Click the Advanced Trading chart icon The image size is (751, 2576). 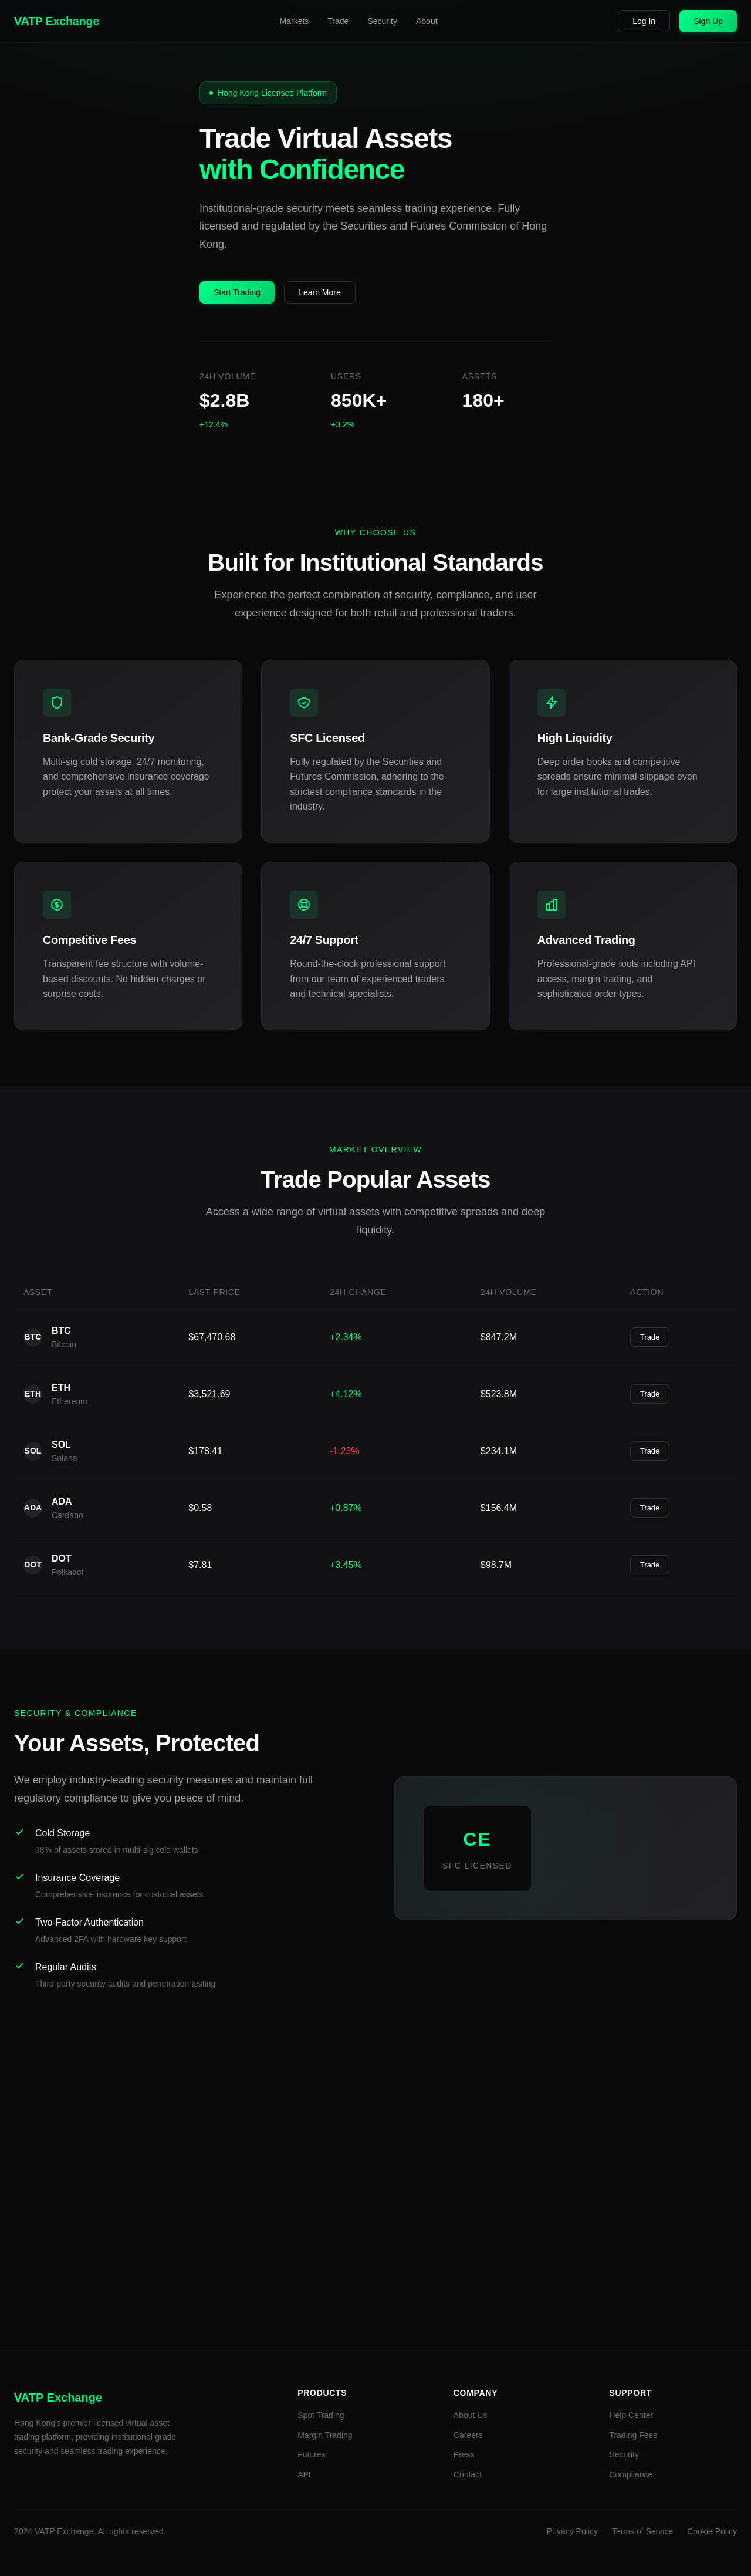[551, 905]
